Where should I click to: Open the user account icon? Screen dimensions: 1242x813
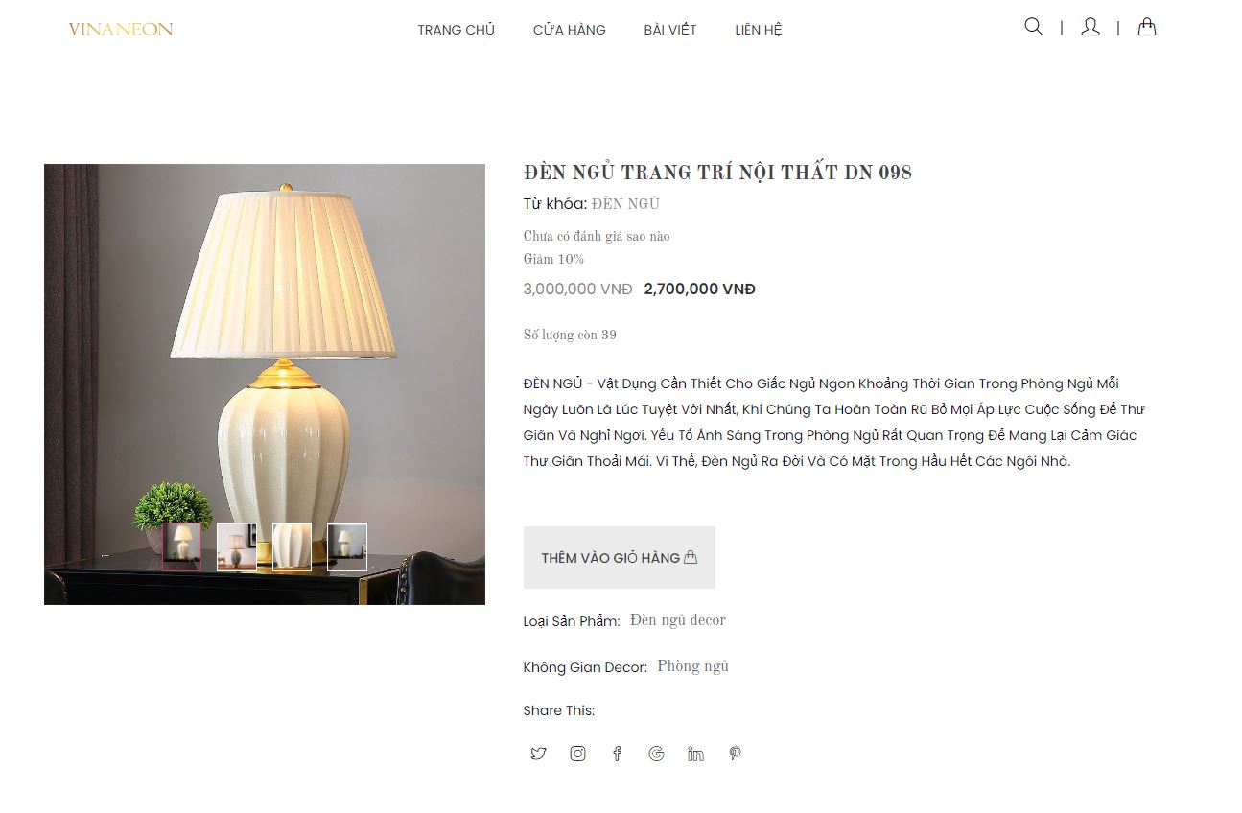pos(1090,27)
